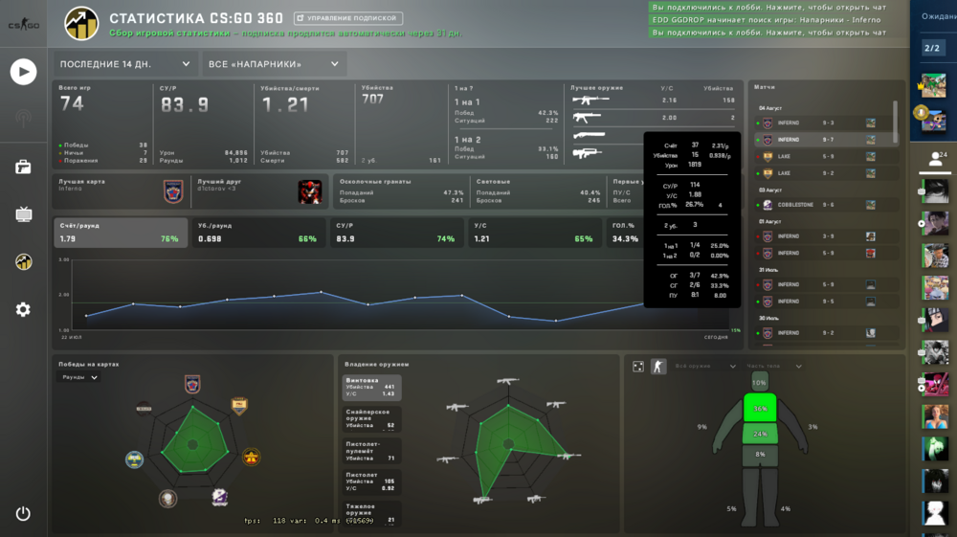Click second weapon row in best weapons
The width and height of the screenshot is (957, 537).
click(653, 117)
